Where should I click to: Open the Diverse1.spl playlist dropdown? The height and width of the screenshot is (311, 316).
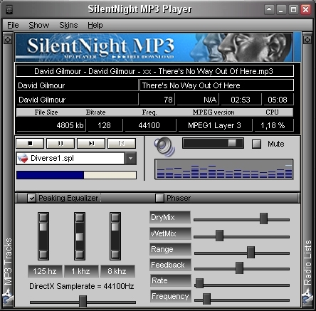click(130, 159)
